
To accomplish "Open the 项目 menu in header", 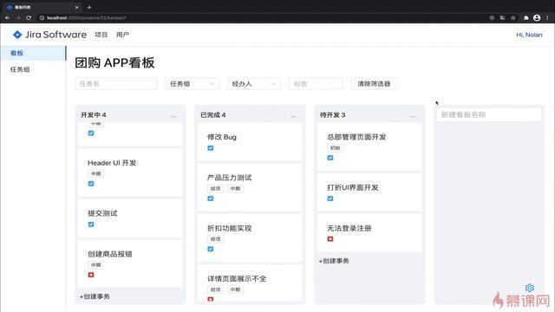I will (x=101, y=35).
